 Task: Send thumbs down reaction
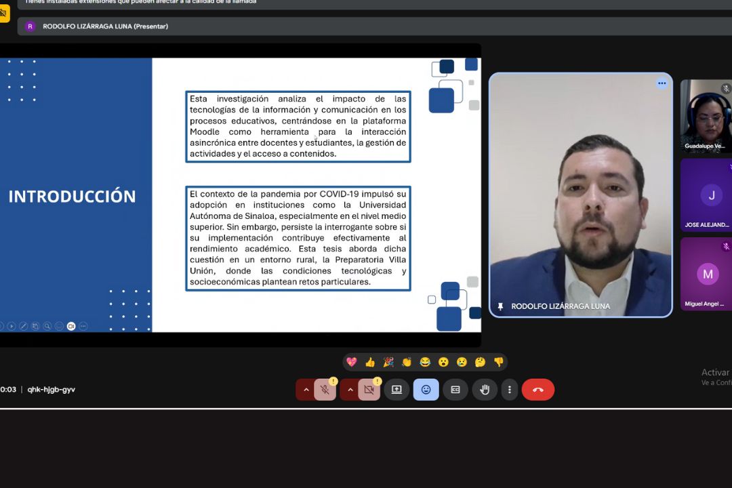[x=499, y=362]
